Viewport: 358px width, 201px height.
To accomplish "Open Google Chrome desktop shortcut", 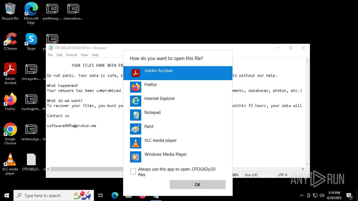I will pos(10,134).
